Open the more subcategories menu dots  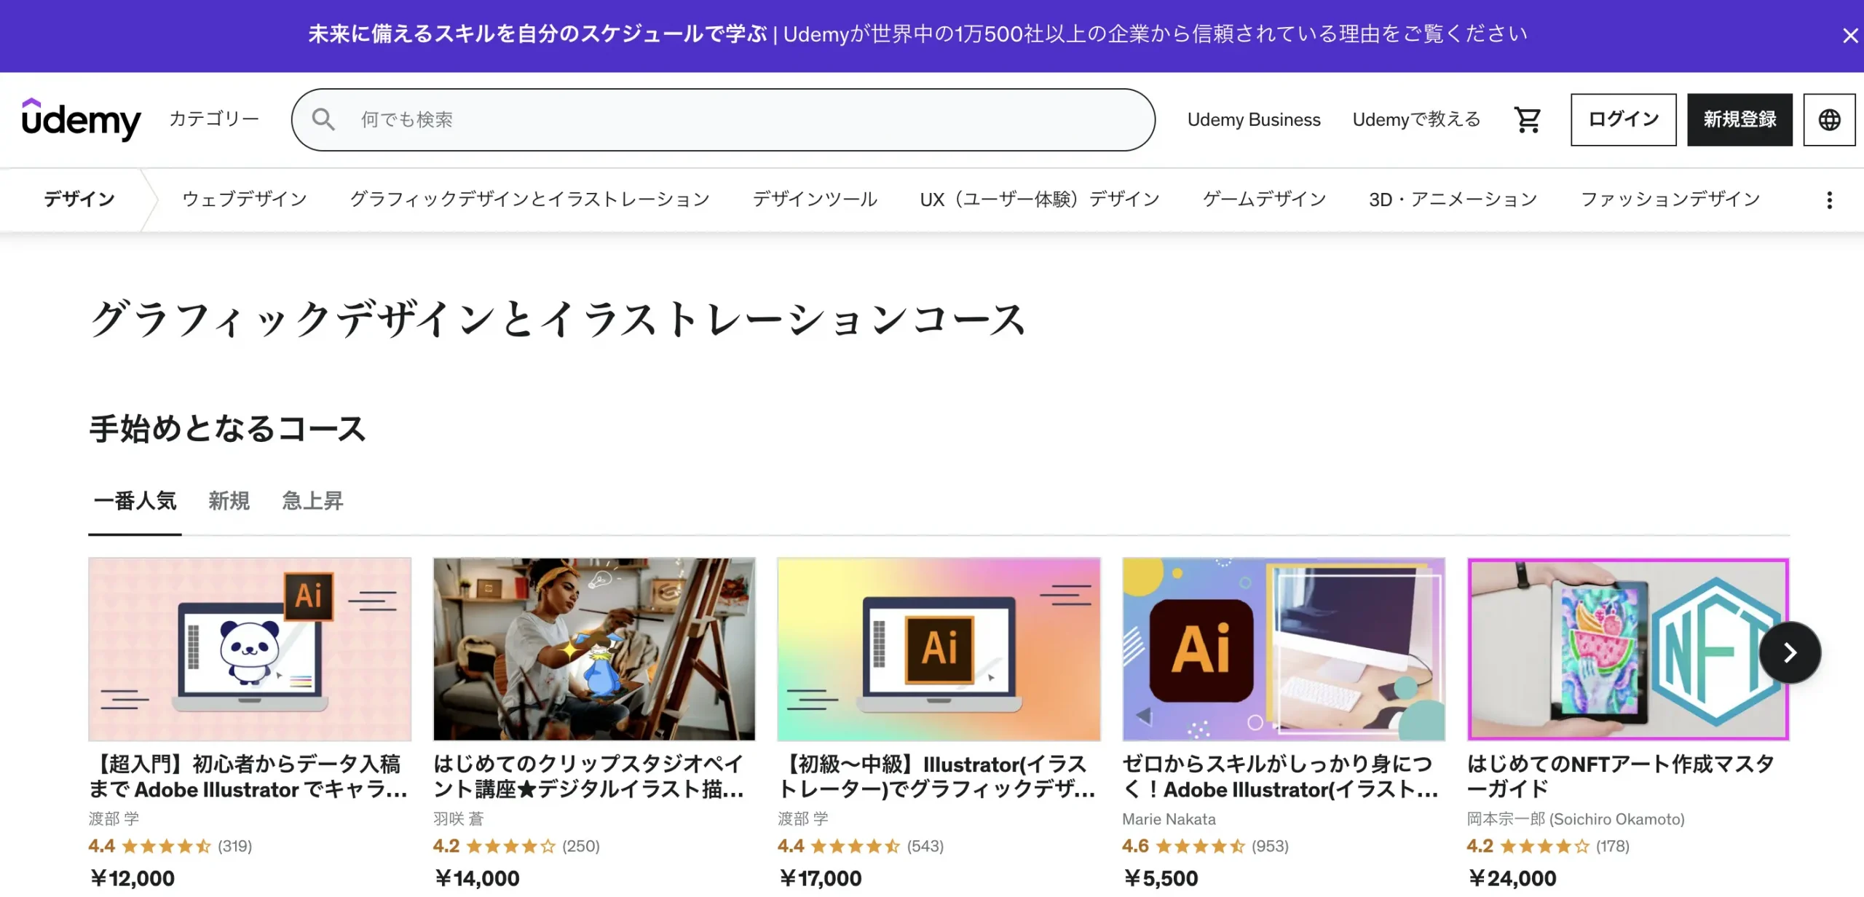1829,199
